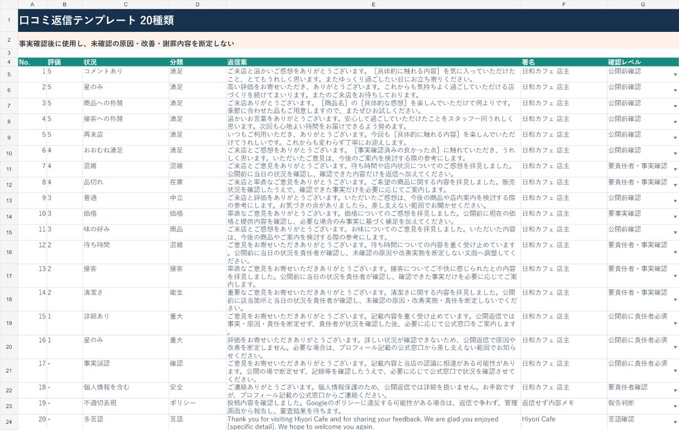
Task: Expand the 言語確認 dropdown in 多言語 row
Action: pos(675,422)
